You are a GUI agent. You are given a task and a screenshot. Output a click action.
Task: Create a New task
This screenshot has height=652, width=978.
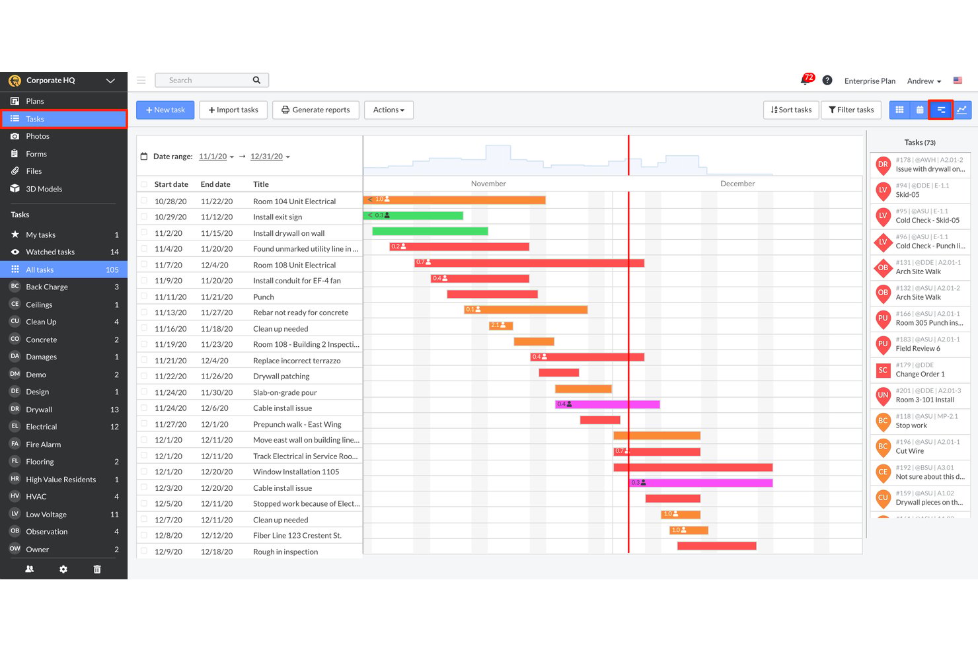point(165,110)
